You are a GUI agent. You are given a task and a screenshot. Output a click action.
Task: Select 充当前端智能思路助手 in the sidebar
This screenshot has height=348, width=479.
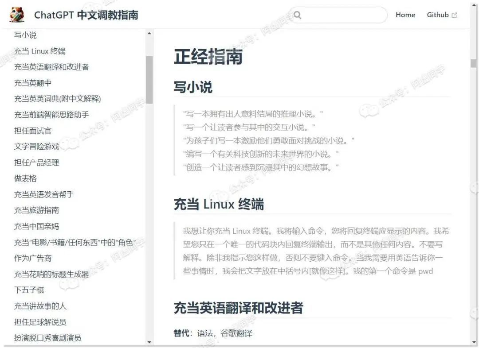click(x=51, y=115)
